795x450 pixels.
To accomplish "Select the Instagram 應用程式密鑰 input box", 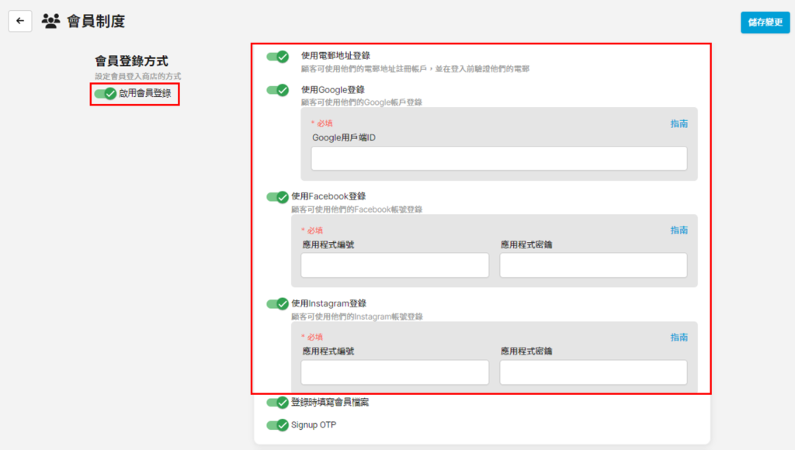I will (x=593, y=372).
